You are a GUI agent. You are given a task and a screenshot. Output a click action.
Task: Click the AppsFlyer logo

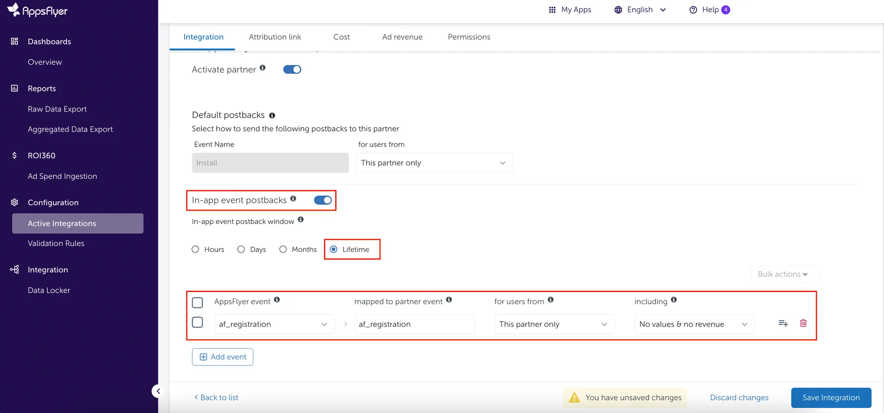[38, 10]
